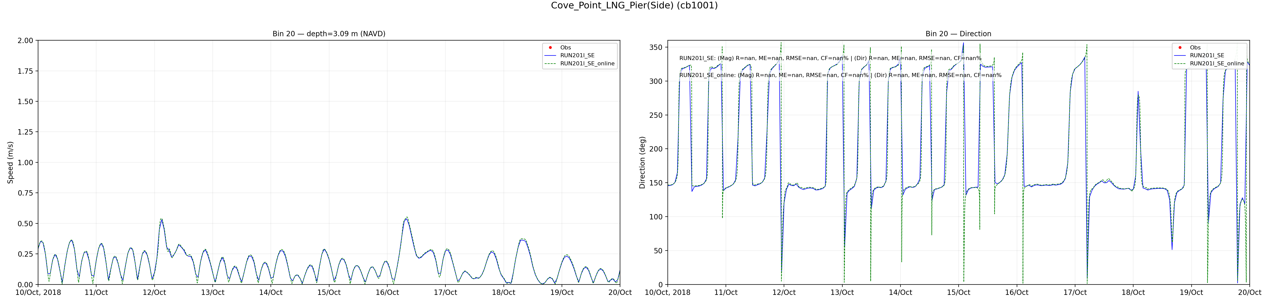Click the '16/Oct' date tick under the speed plot
This screenshot has height=304, width=1269.
387,292
